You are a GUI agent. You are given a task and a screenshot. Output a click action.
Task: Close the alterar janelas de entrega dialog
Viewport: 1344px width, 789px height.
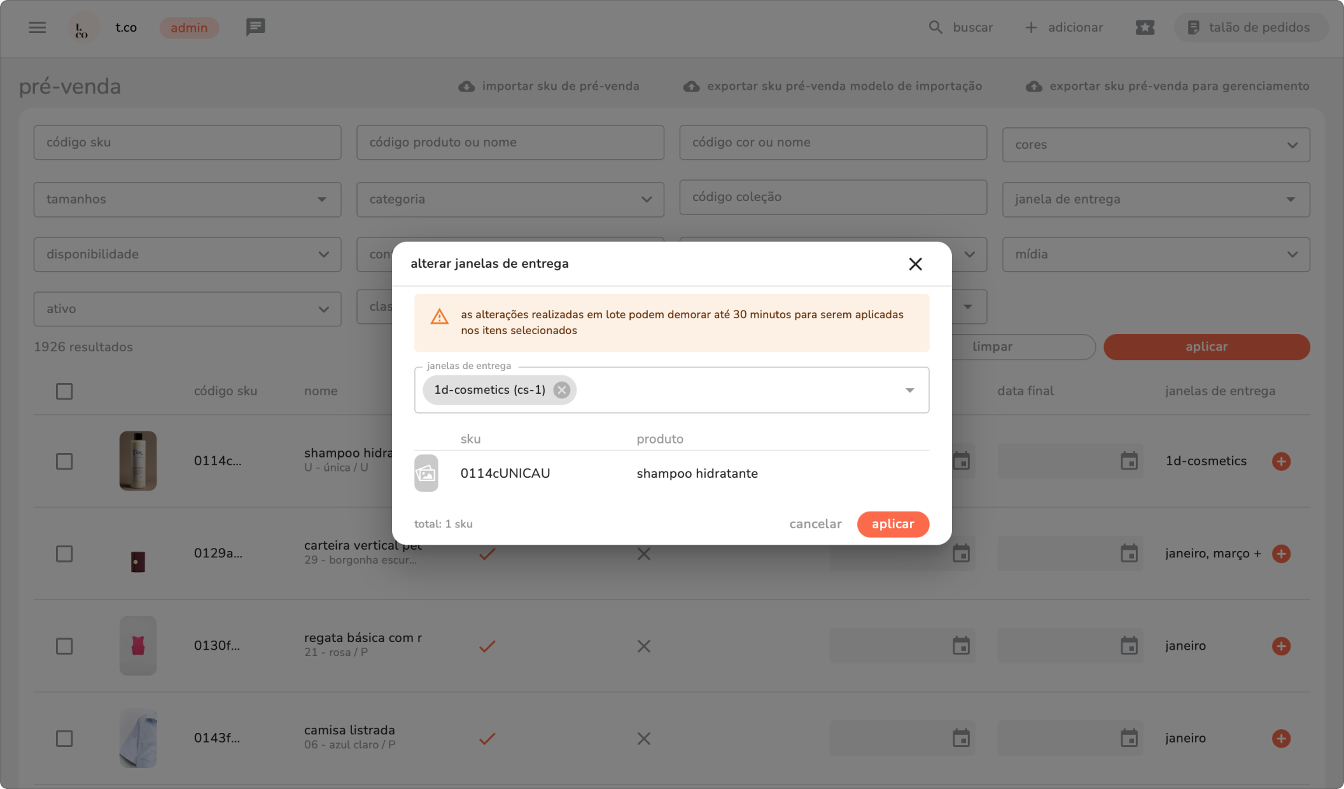(915, 264)
